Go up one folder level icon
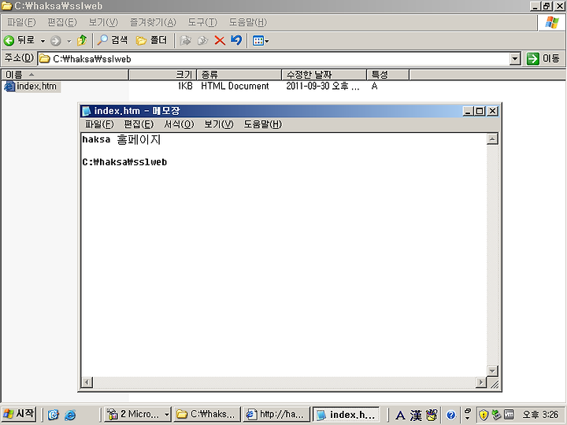 pos(82,40)
